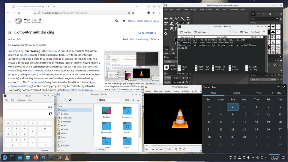Click the GIMP Opacity slider in Paintbrush options
Screen dimensions: 288x162
tap(170, 61)
